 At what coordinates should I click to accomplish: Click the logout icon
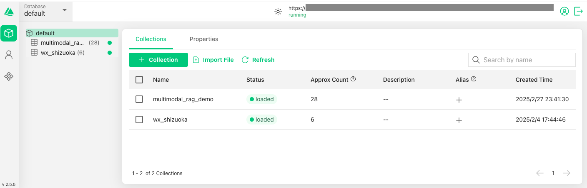[x=578, y=11]
